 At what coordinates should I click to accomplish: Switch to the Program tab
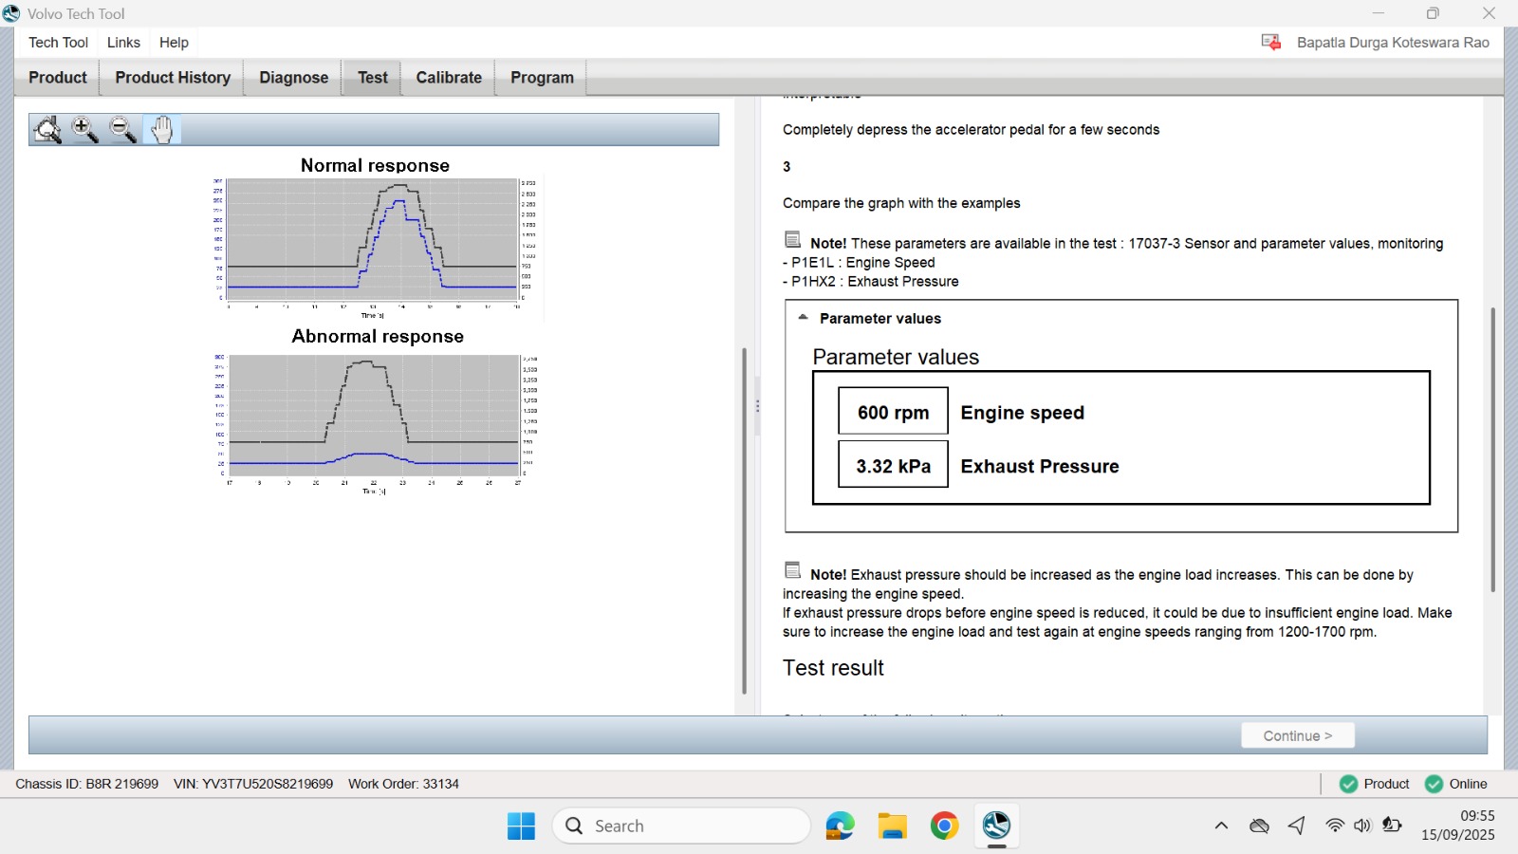(x=542, y=78)
